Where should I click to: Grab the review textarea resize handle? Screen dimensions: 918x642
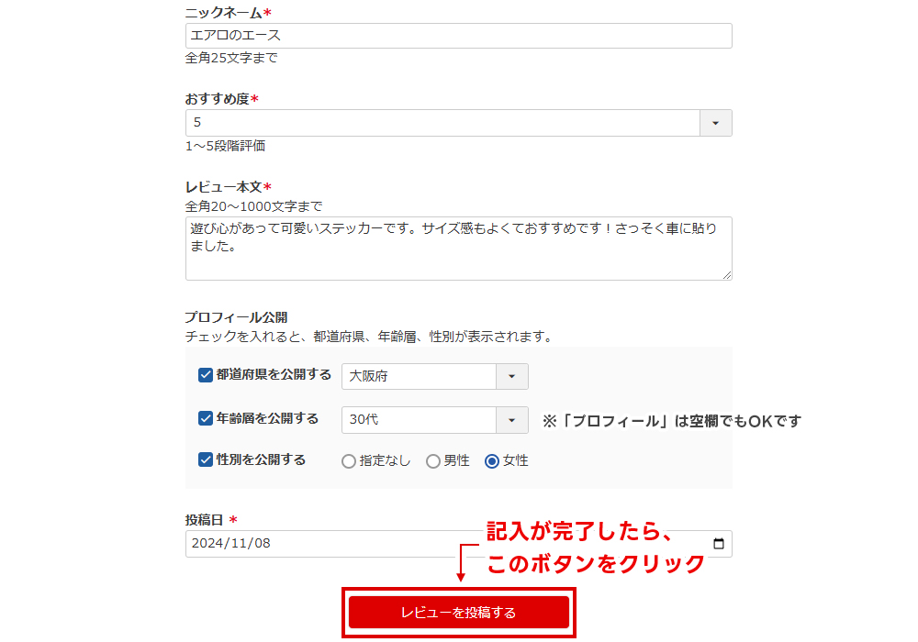pos(726,274)
